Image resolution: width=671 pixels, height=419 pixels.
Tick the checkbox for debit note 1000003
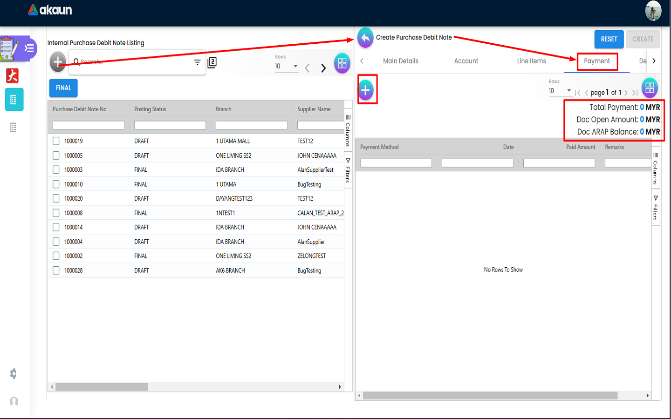coord(56,170)
